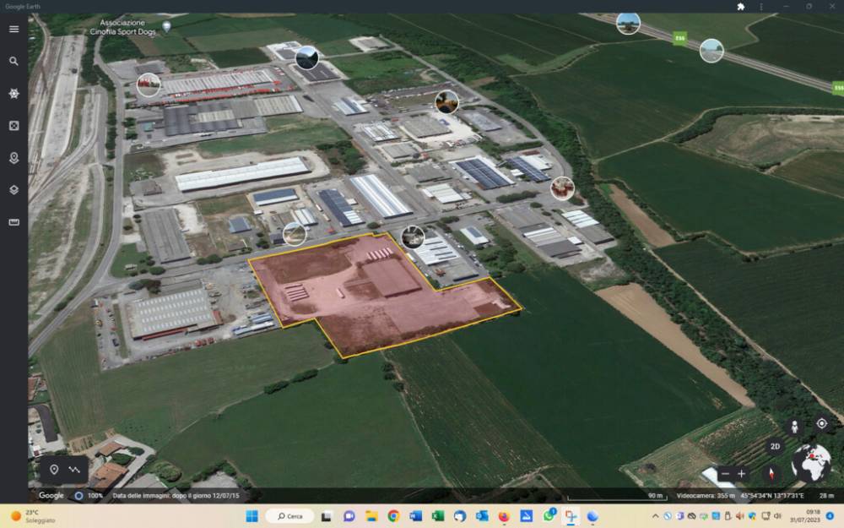The width and height of the screenshot is (844, 528).
Task: Toggle the 2D view button
Action: tap(775, 447)
